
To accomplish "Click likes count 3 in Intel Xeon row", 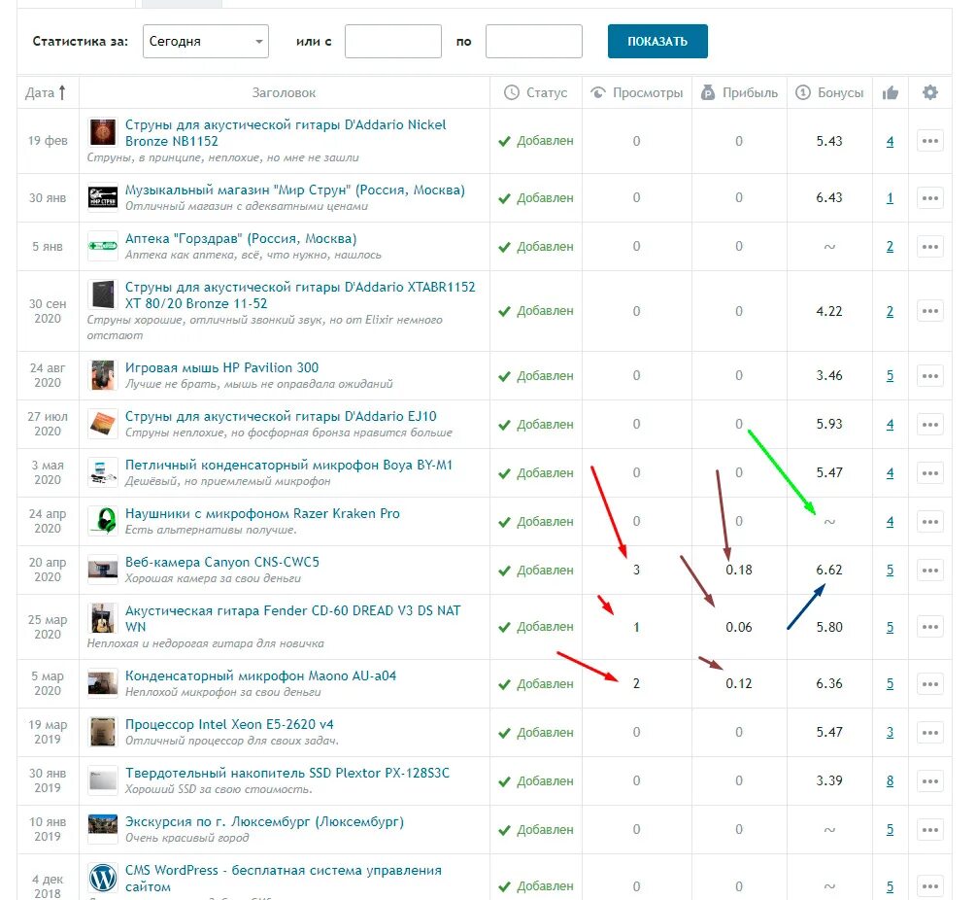I will coord(891,733).
